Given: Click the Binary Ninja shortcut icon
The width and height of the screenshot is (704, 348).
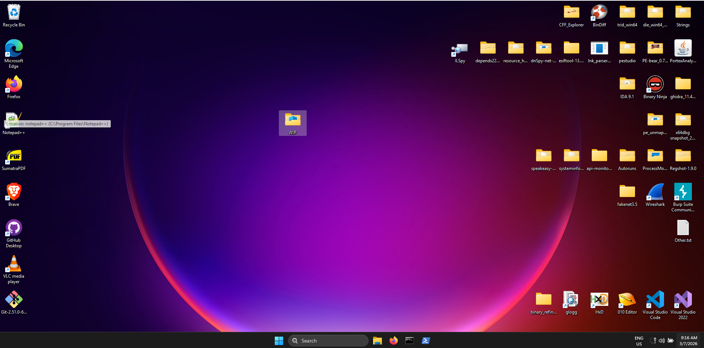Looking at the screenshot, I should coord(655,85).
